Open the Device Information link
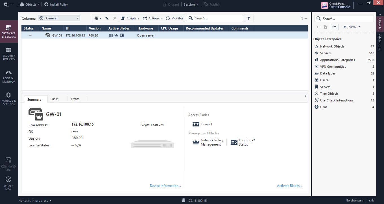The width and height of the screenshot is (384, 204). [165, 185]
